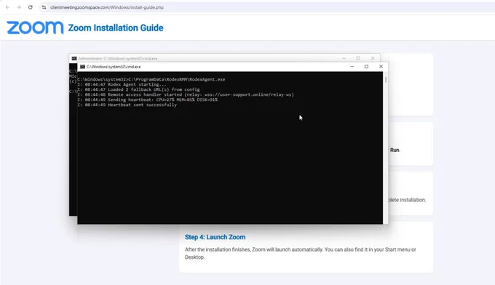Click the bold 'Run' word on page

click(x=395, y=150)
